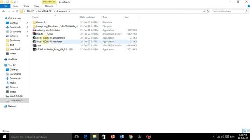Screen dimensions: 250x140
Task: Open Windows Store from taskbar
Action: pyautogui.click(x=104, y=136)
